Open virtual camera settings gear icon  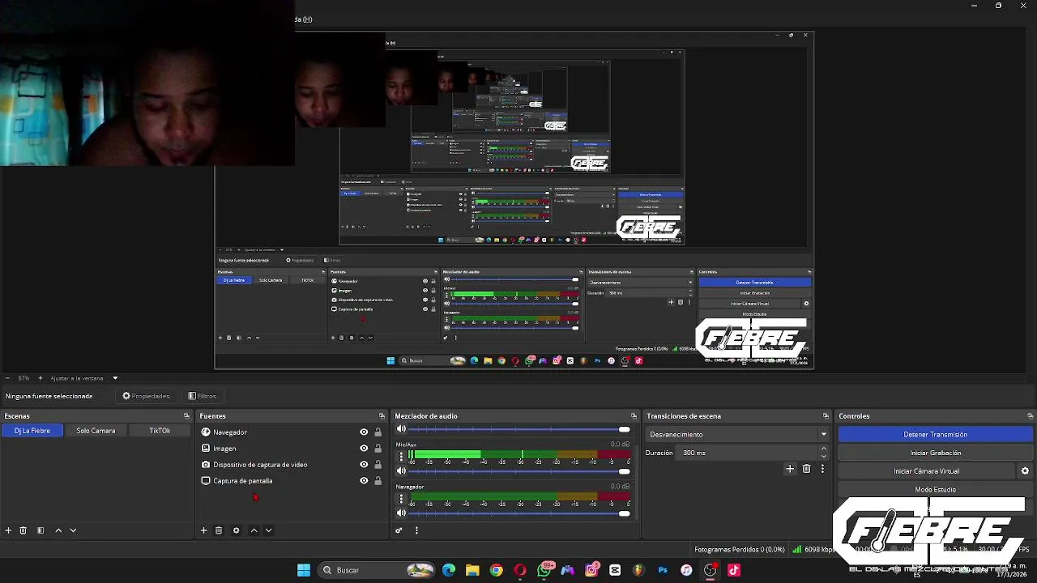1025,471
